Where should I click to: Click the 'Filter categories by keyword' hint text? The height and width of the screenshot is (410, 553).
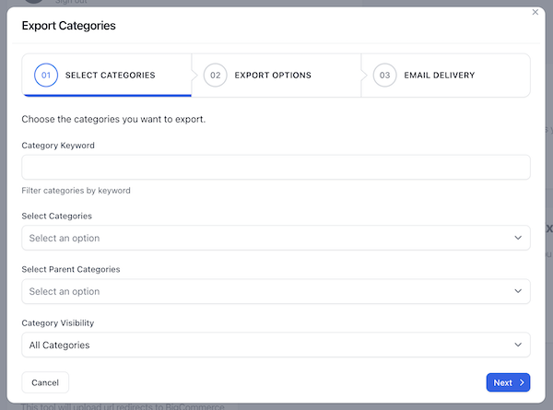tap(76, 191)
